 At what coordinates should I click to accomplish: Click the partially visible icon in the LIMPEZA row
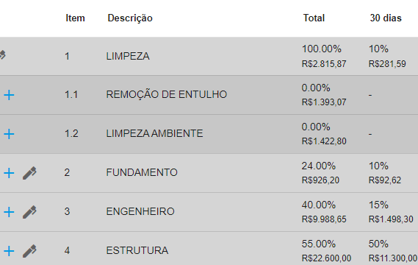coord(2,54)
